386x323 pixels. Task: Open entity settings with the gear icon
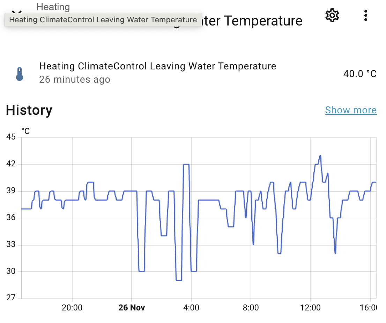332,16
